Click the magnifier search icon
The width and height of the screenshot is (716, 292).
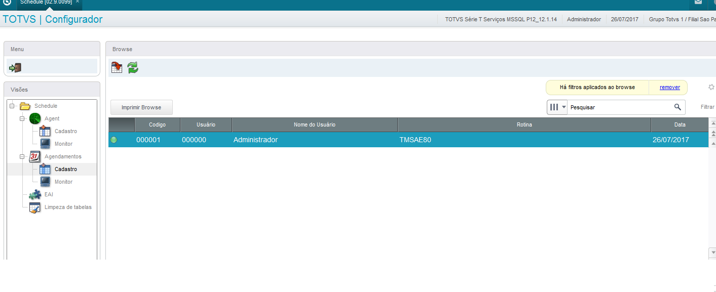pos(677,107)
